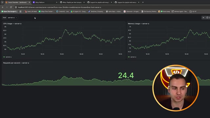Open the Kartu Kata bookmark
This screenshot has width=210, height=118.
pos(114,11)
